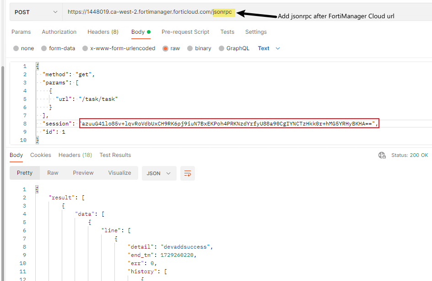Select the Preview response view
Viewport: 432px width, 281px height.
(83, 173)
